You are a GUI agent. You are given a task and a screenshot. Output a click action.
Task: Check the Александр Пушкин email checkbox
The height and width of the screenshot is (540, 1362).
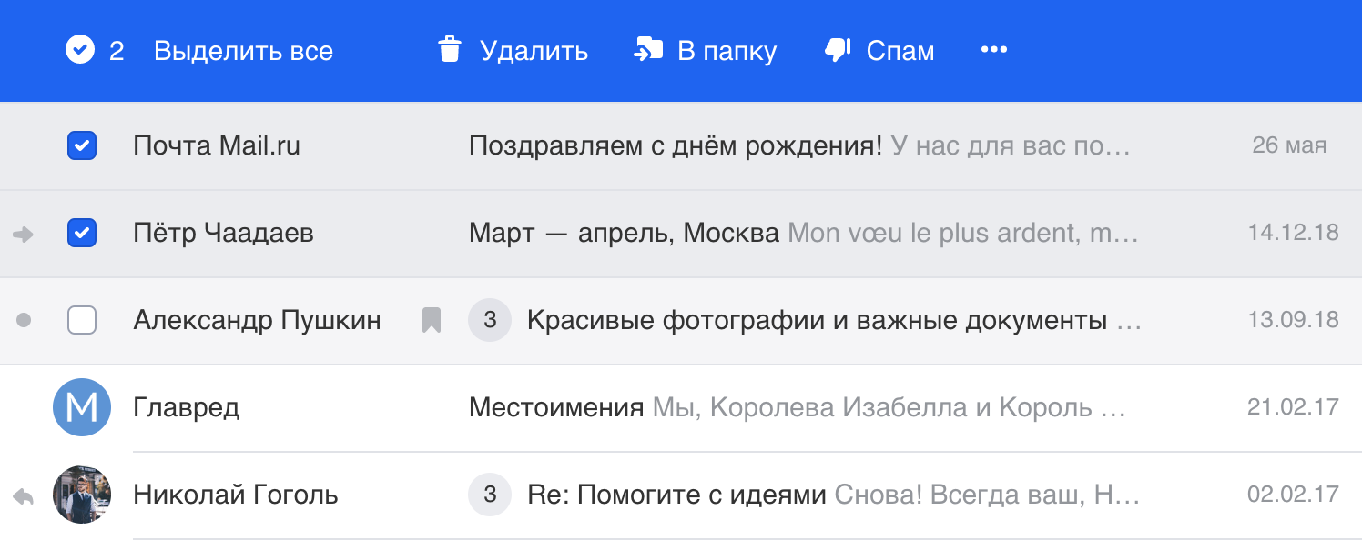82,320
